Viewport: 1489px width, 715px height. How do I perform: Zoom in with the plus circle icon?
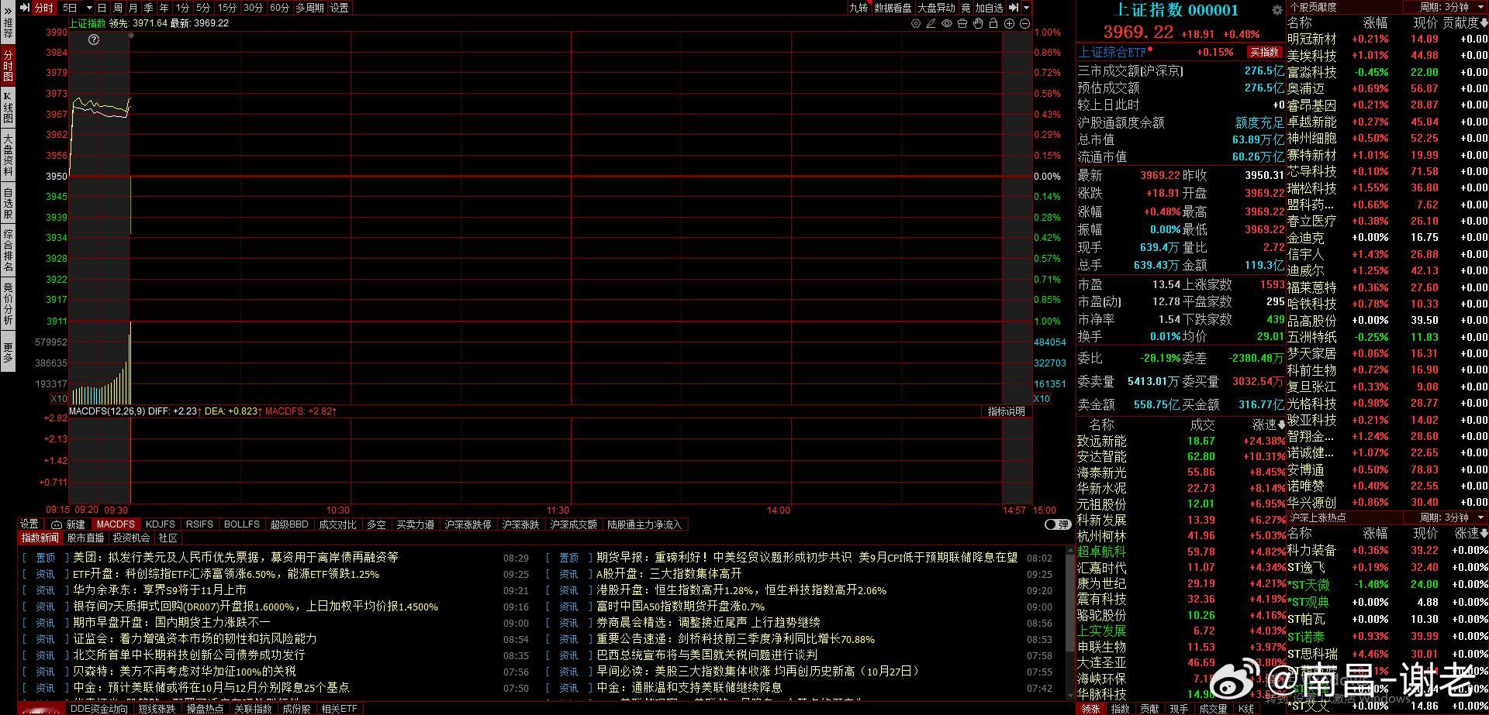[1010, 23]
